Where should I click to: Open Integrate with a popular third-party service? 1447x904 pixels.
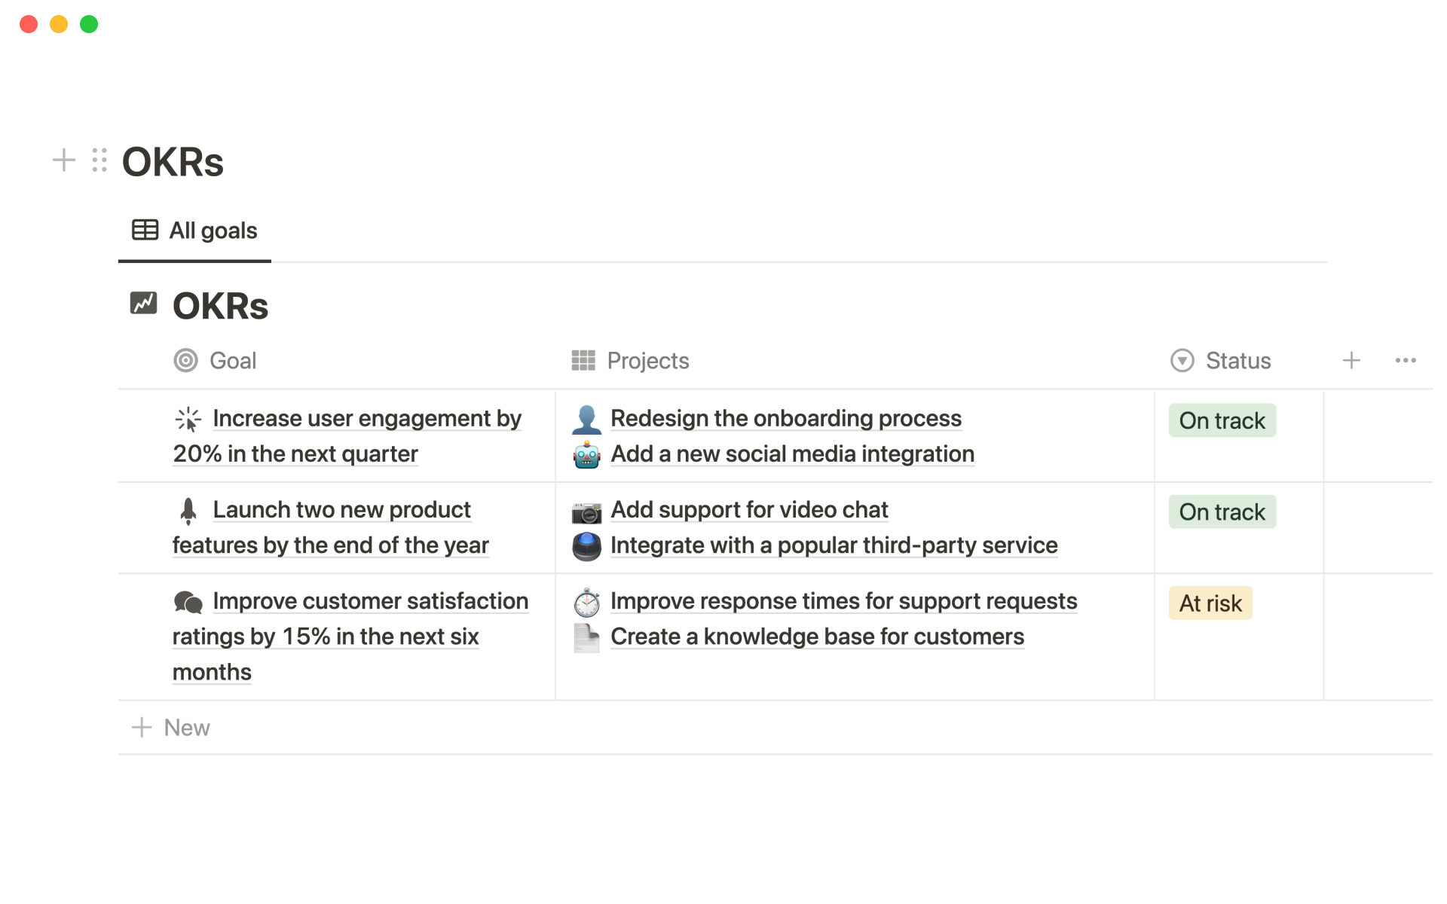pos(834,545)
